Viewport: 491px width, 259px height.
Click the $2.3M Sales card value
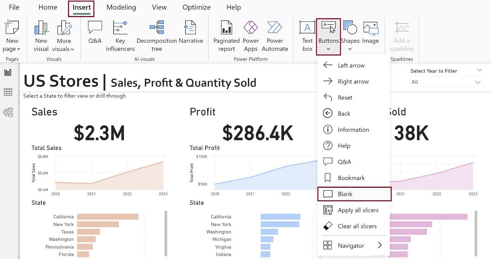coord(99,133)
